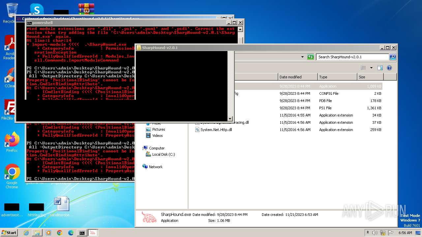Screen dimensions: 422x237
Task: Sort files by Size column
Action: point(370,77)
